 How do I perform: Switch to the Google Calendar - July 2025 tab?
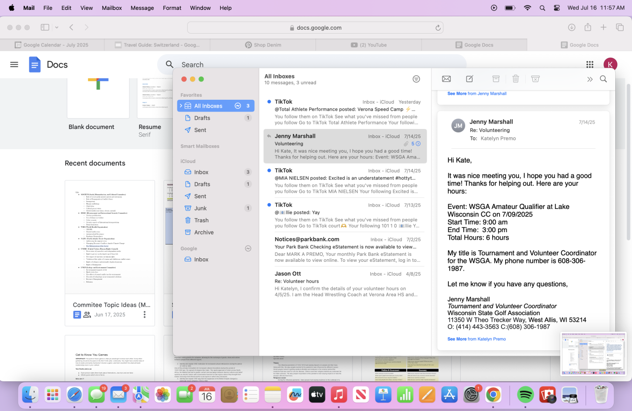52,45
